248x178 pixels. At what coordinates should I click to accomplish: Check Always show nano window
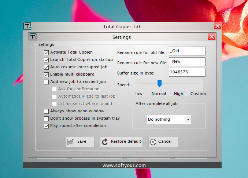click(x=46, y=111)
